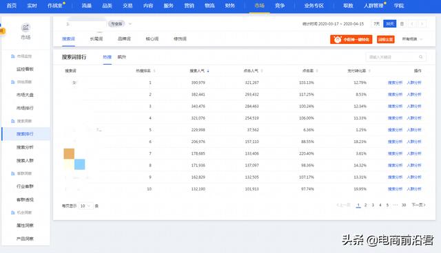441x253 pixels.
Task: Go to next date period arrow
Action: coord(422,24)
